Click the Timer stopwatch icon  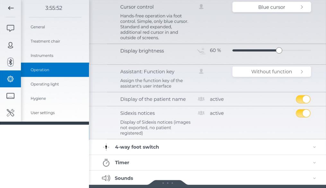tap(106, 163)
